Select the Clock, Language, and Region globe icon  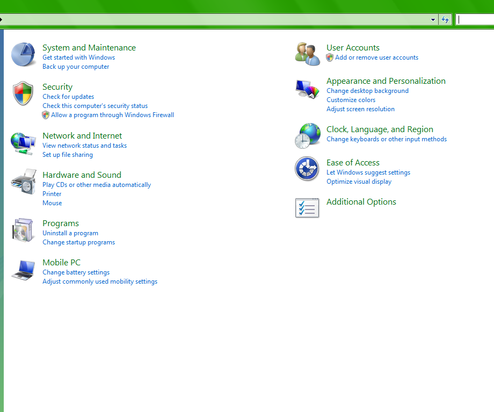307,135
